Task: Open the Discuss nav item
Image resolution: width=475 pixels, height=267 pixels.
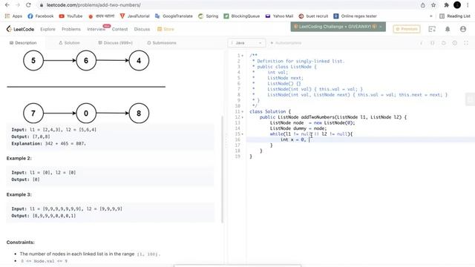Action: [x=142, y=29]
